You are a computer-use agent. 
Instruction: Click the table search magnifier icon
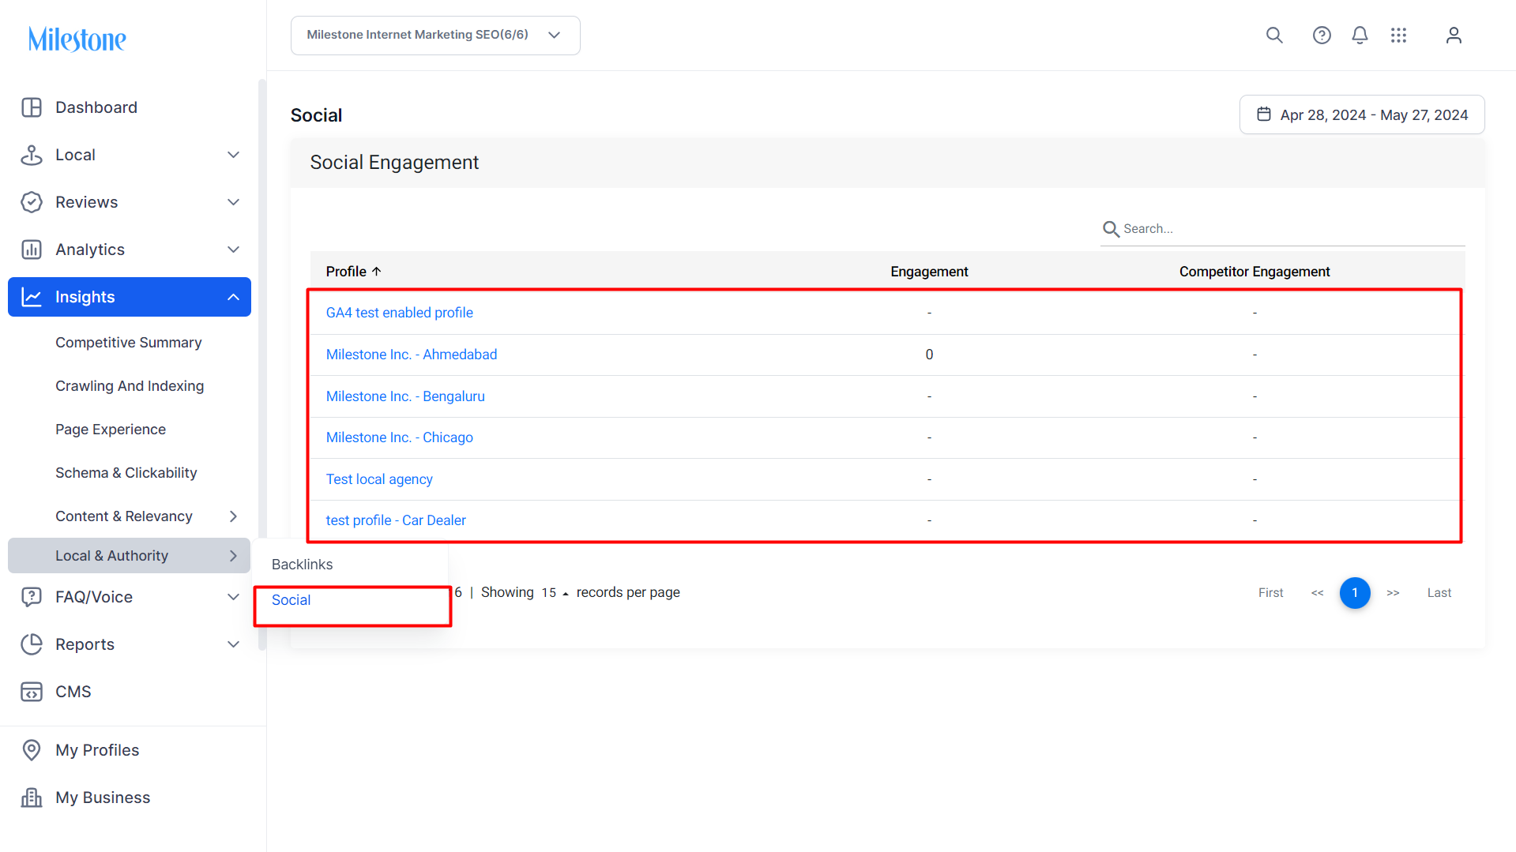(1111, 229)
